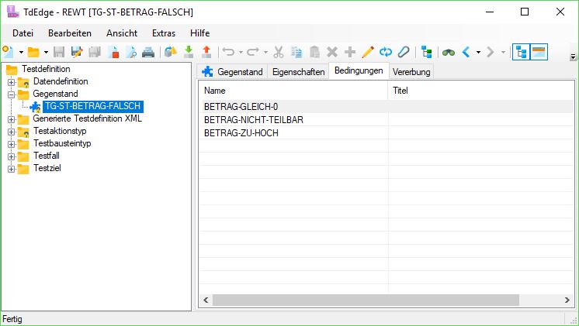579x326 pixels.
Task: Expand the Testfall tree node
Action: [x=12, y=156]
